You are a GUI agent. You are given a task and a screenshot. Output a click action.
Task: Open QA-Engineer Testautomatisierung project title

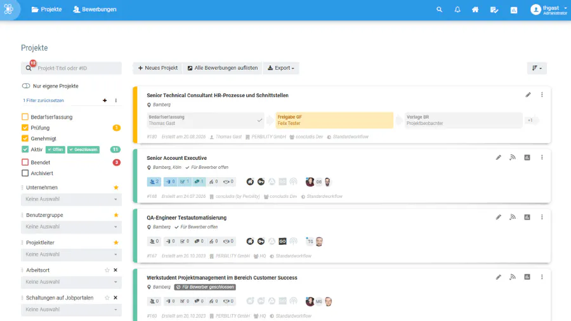coord(187,218)
